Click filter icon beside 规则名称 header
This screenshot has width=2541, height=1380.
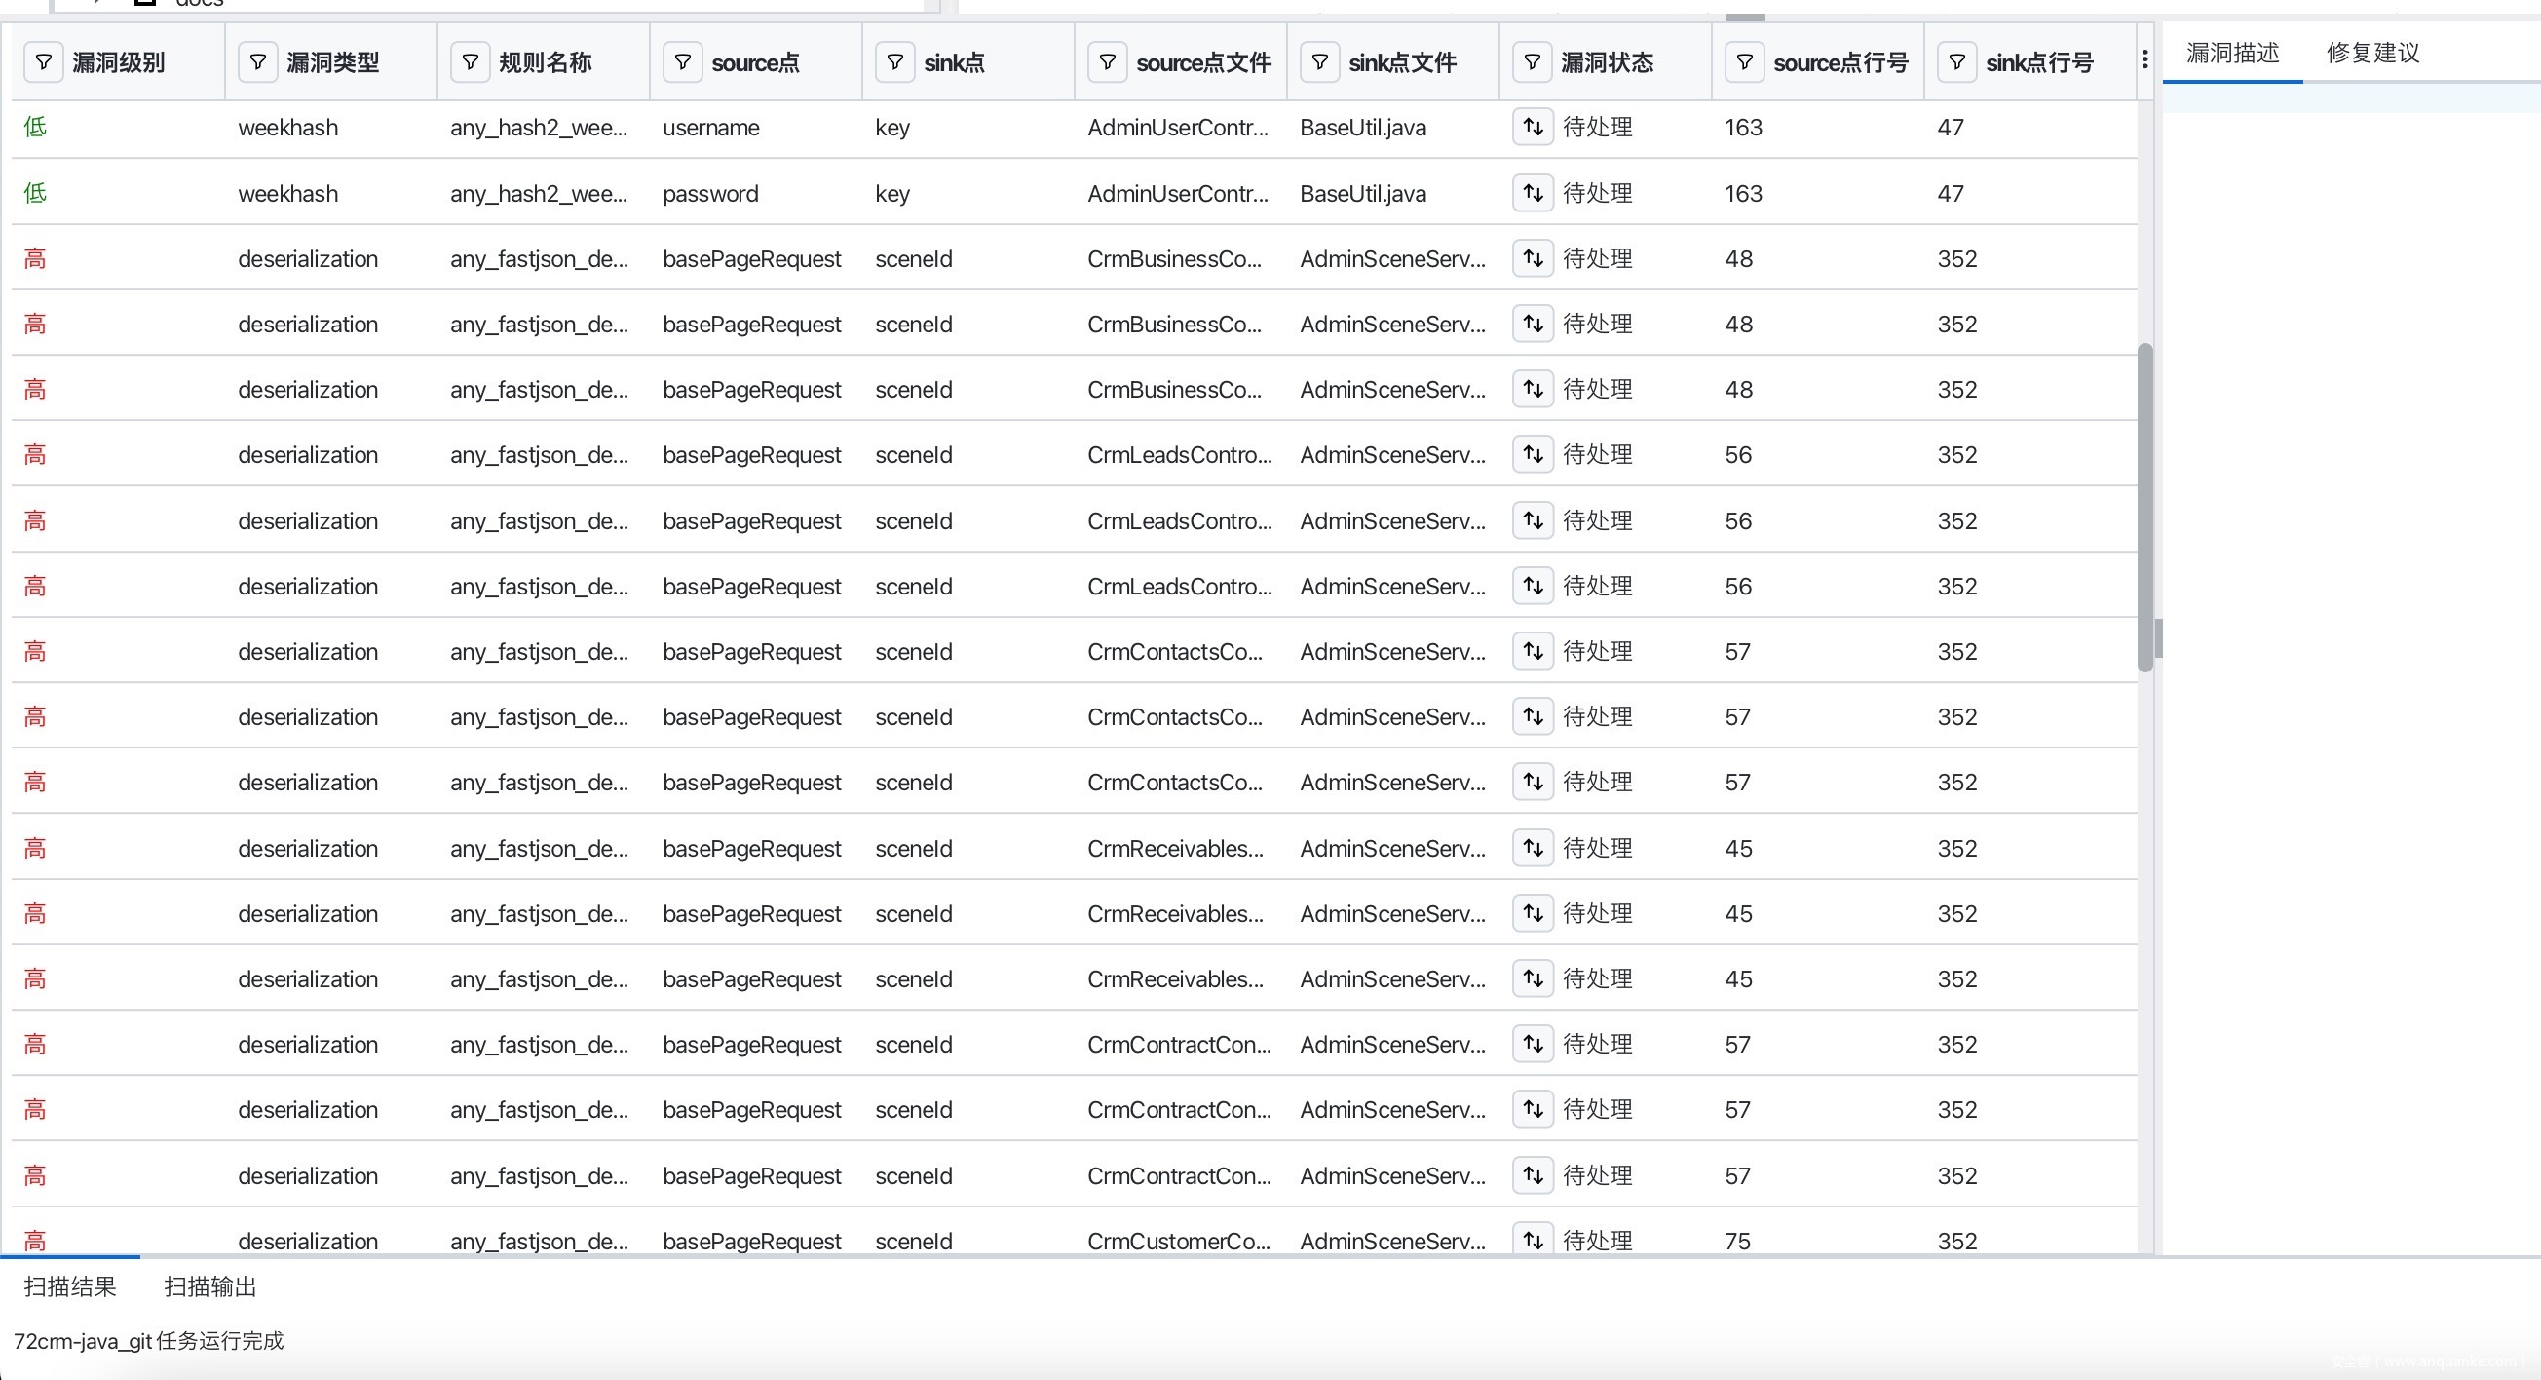click(471, 62)
